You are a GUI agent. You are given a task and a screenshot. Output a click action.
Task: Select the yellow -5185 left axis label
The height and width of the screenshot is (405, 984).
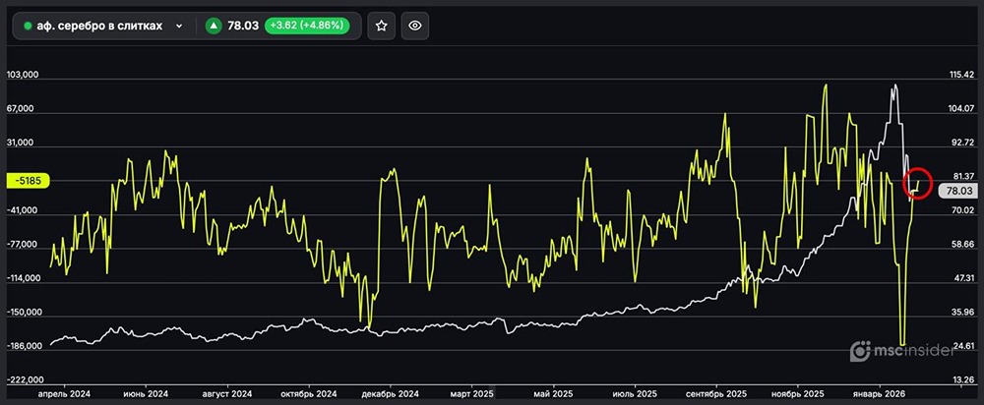click(27, 181)
